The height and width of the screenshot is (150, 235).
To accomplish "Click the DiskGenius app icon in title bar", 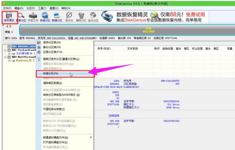I will 4,3.
